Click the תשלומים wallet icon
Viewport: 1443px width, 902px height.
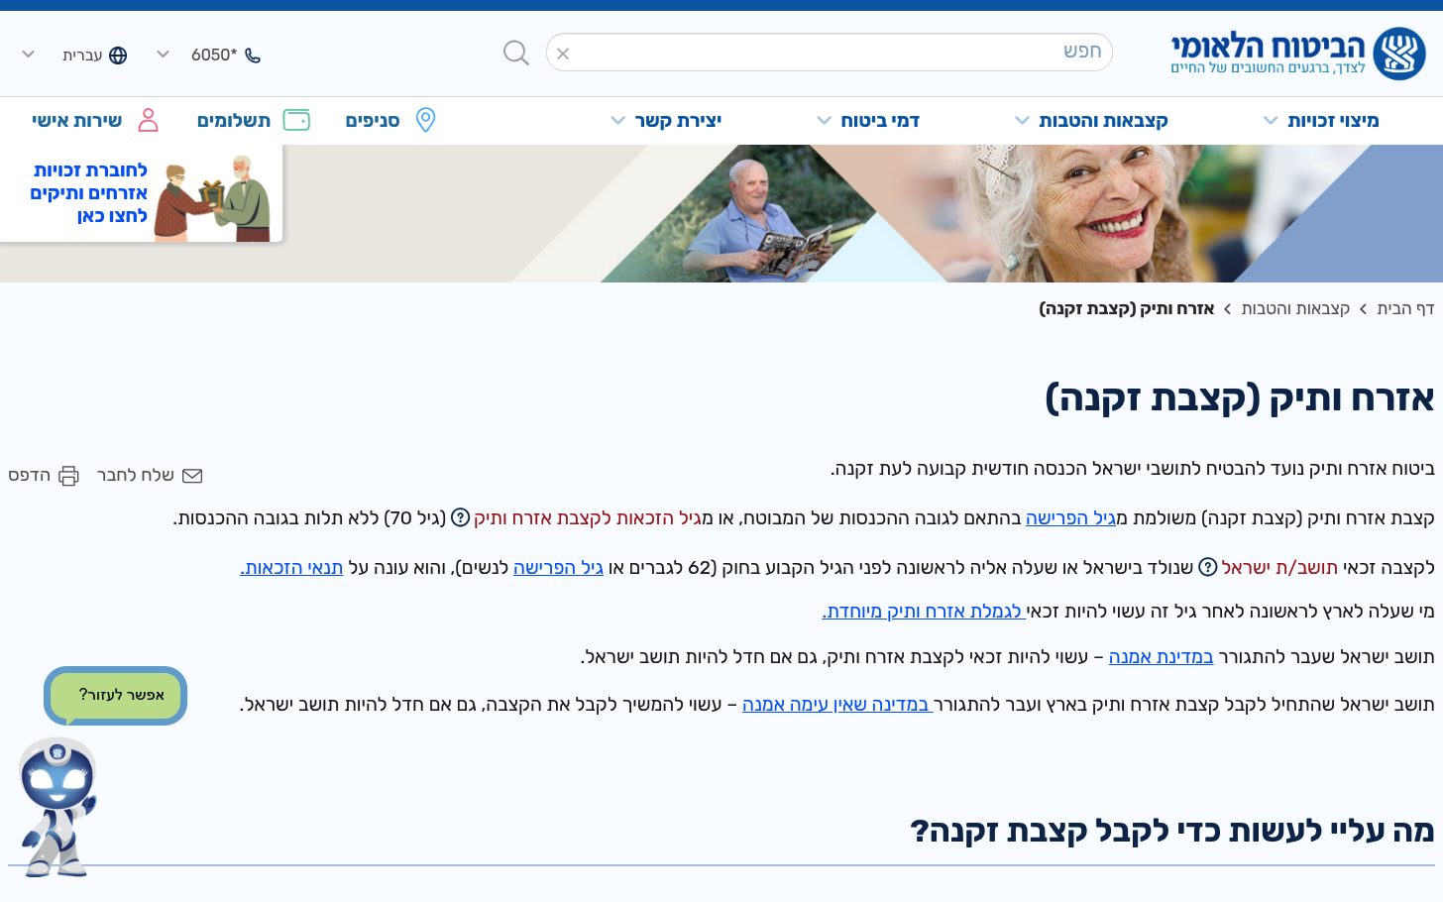click(296, 120)
